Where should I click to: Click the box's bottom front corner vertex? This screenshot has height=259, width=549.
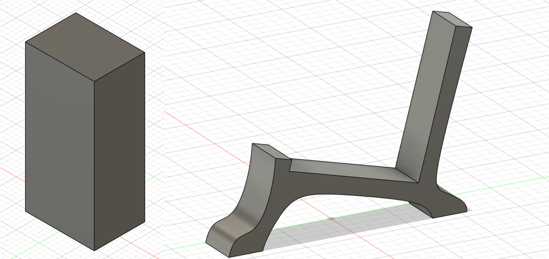coord(94,251)
